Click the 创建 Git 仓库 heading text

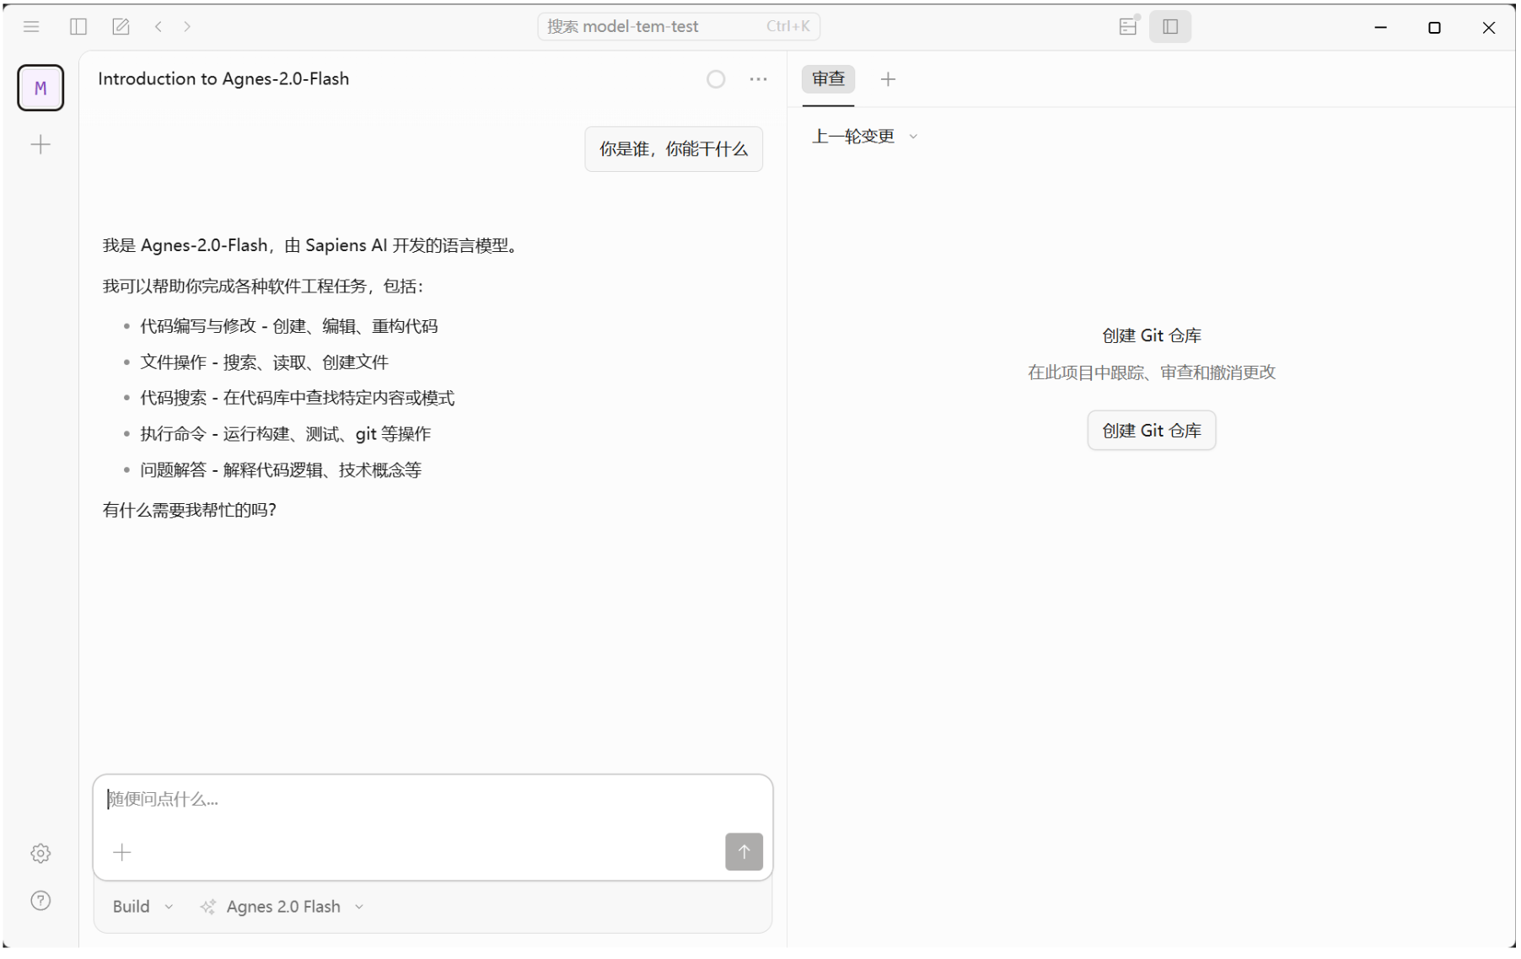click(1152, 336)
